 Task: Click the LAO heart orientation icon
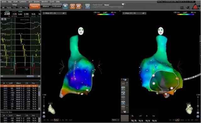pos(189,109)
